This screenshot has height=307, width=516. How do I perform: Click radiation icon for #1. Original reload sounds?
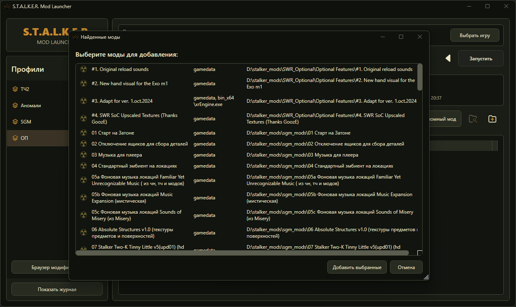pos(84,69)
